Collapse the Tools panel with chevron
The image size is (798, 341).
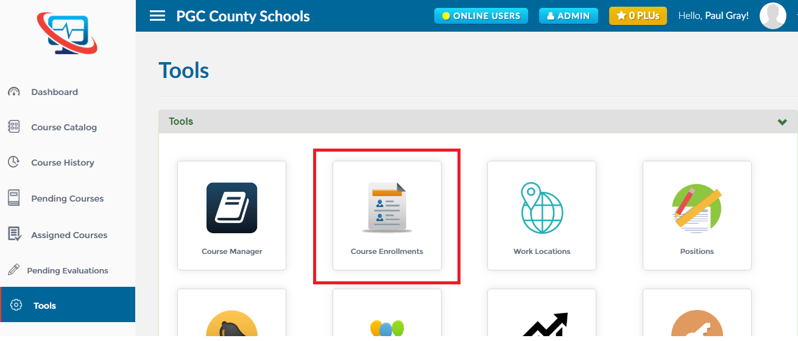coord(782,122)
